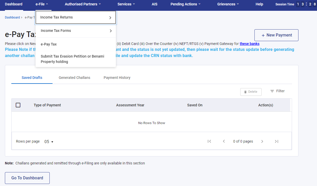The height and width of the screenshot is (186, 317).
Task: Choose Submit Tax Evasion Petition menu entry
Action: click(x=72, y=59)
